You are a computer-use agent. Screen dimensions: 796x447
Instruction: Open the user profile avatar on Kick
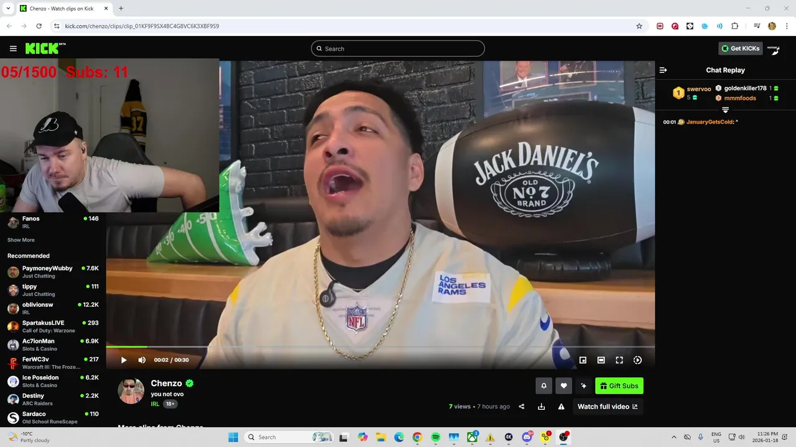point(774,48)
